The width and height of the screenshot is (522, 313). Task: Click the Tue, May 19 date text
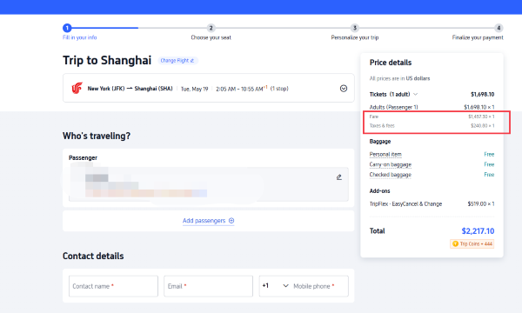[x=194, y=89]
